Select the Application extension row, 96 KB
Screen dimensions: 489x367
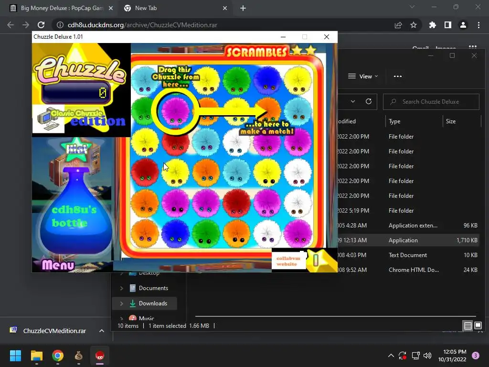click(x=409, y=226)
